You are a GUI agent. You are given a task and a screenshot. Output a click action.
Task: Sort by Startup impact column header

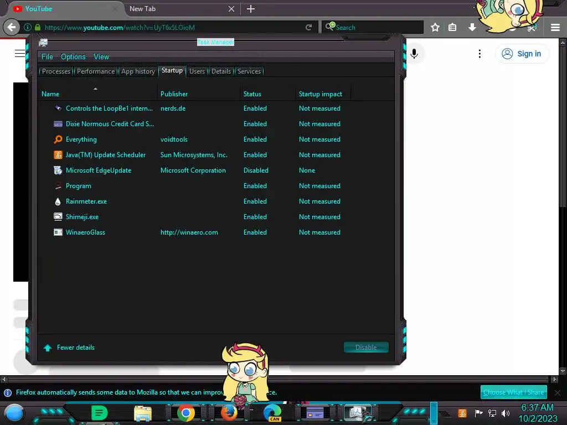pos(323,94)
